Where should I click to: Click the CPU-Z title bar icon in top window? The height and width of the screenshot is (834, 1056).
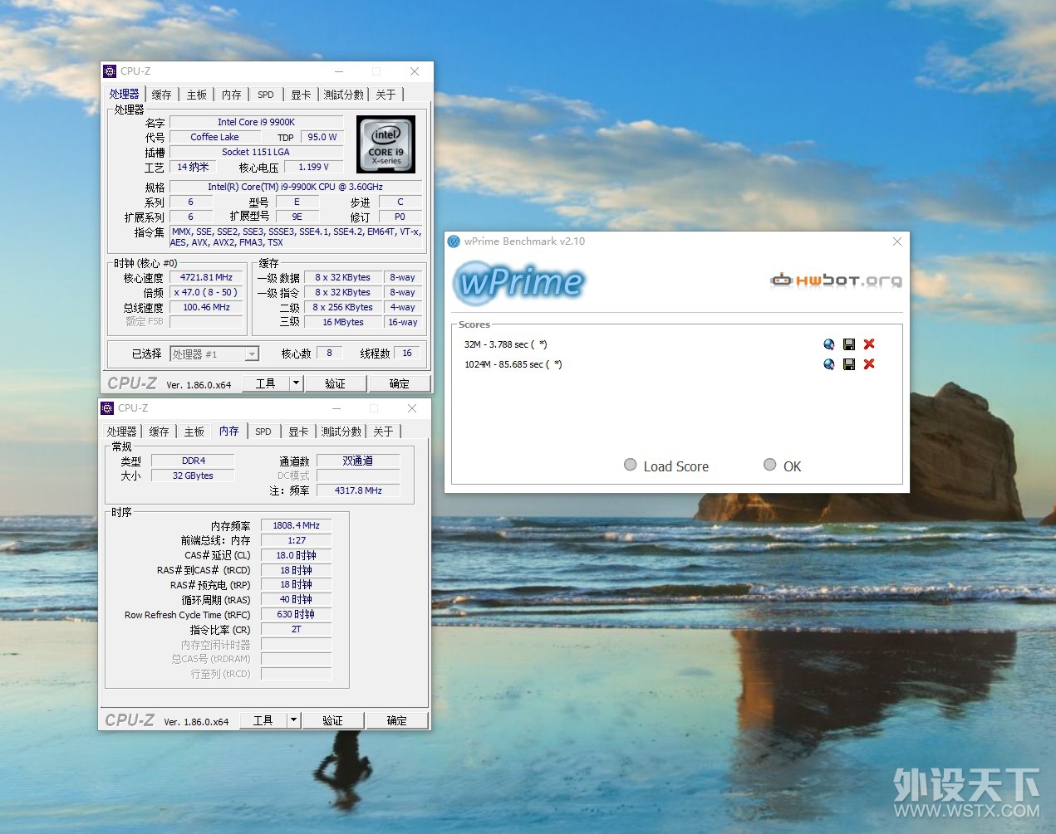tap(110, 71)
